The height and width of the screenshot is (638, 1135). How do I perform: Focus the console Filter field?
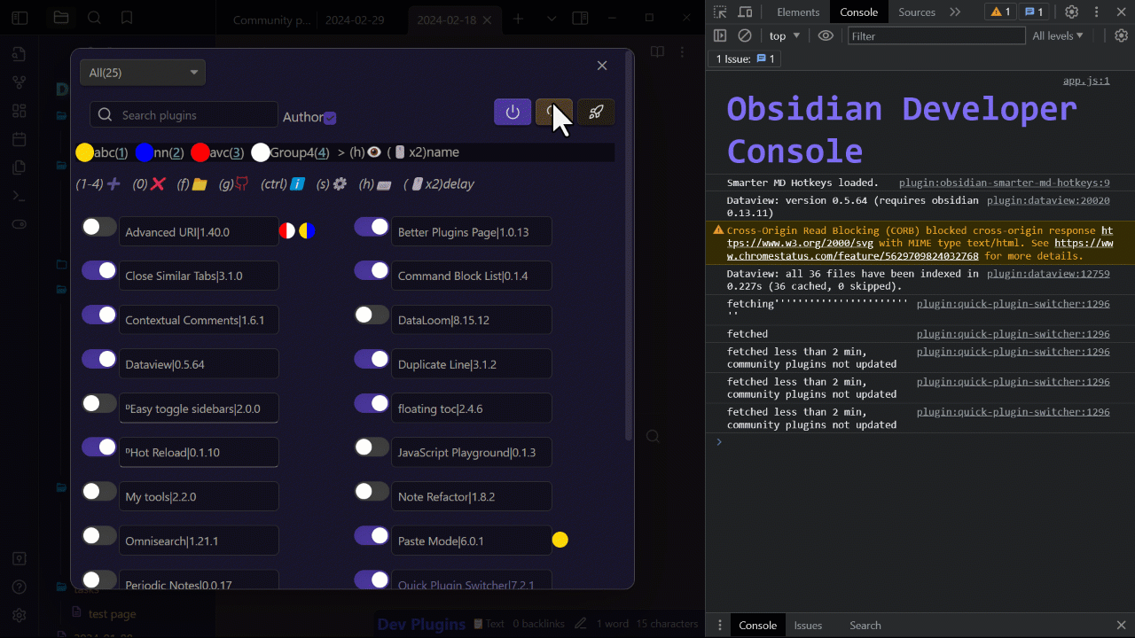click(x=935, y=35)
